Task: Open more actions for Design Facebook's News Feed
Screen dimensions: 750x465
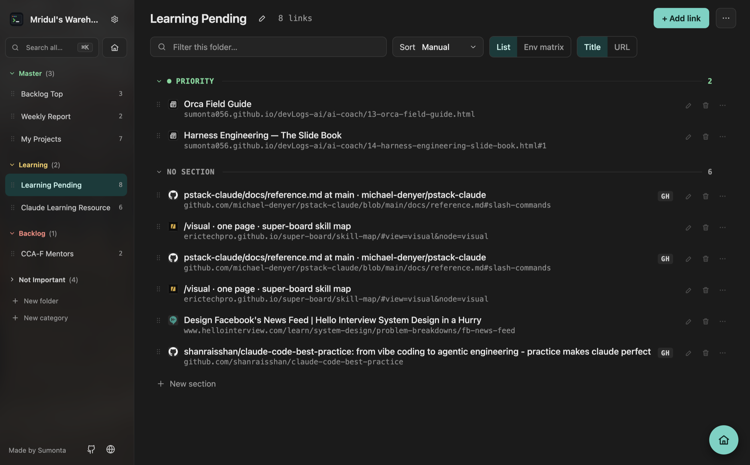Action: pos(723,321)
